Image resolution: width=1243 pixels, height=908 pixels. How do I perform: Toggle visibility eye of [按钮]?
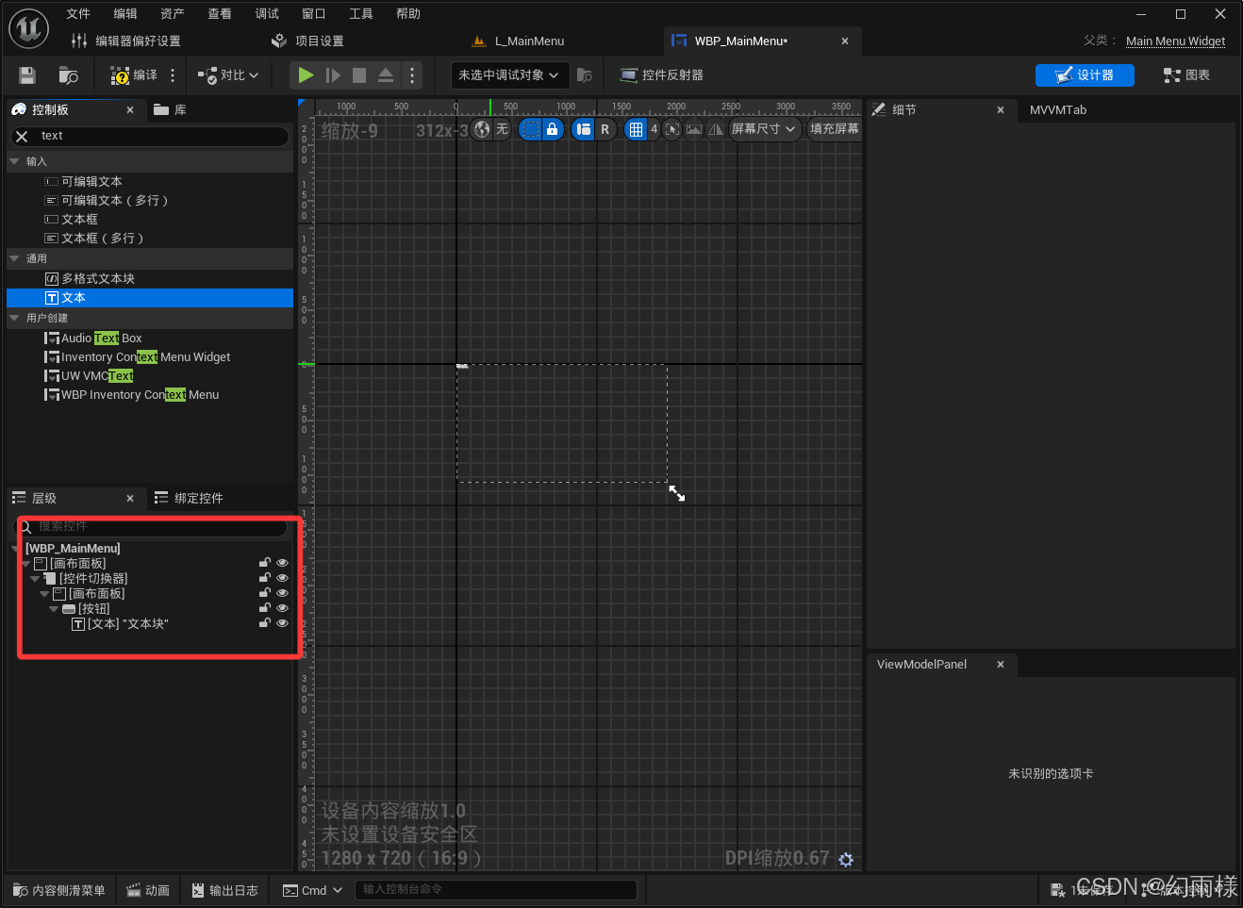[282, 608]
